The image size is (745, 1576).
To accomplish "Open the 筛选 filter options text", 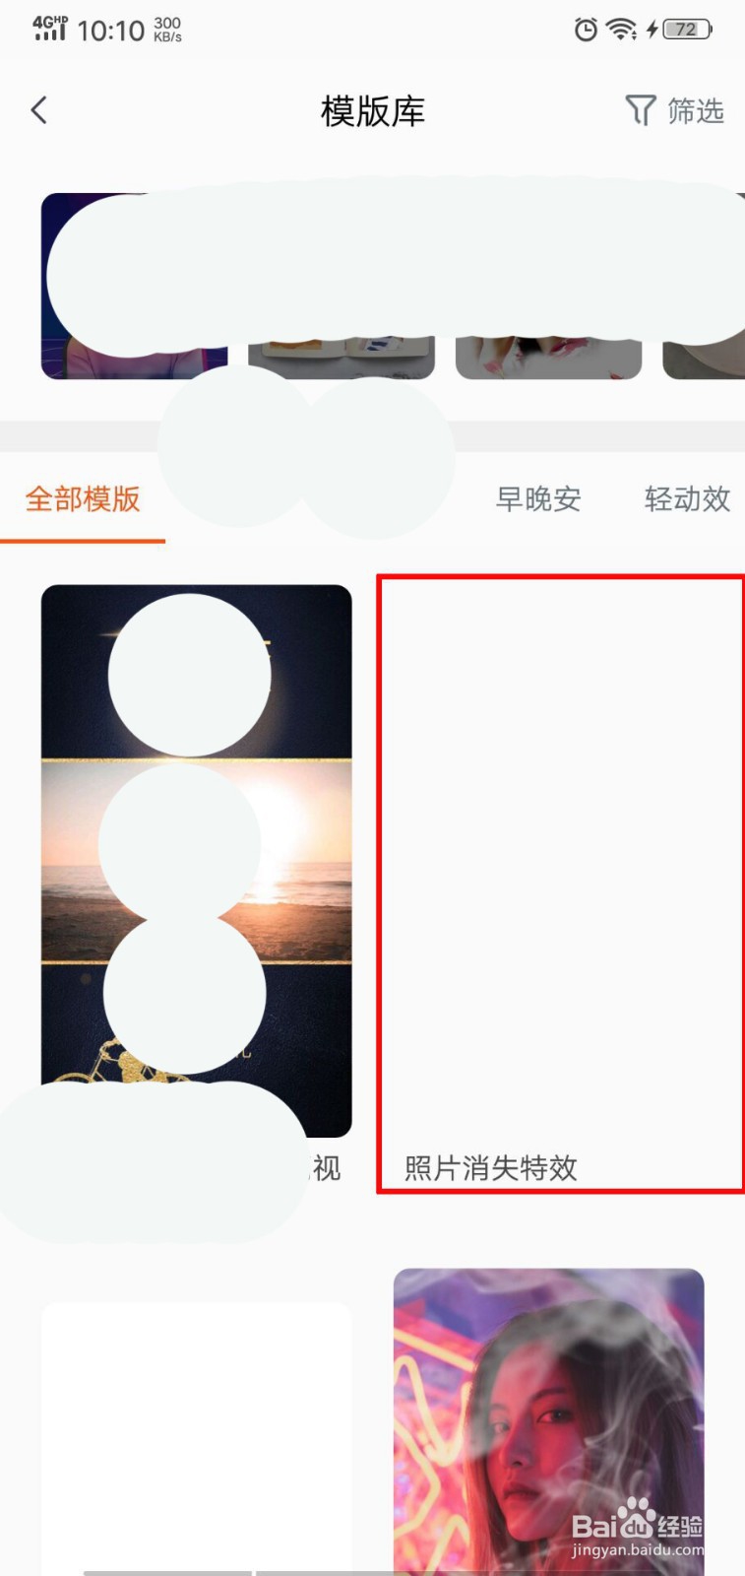I will coord(696,110).
